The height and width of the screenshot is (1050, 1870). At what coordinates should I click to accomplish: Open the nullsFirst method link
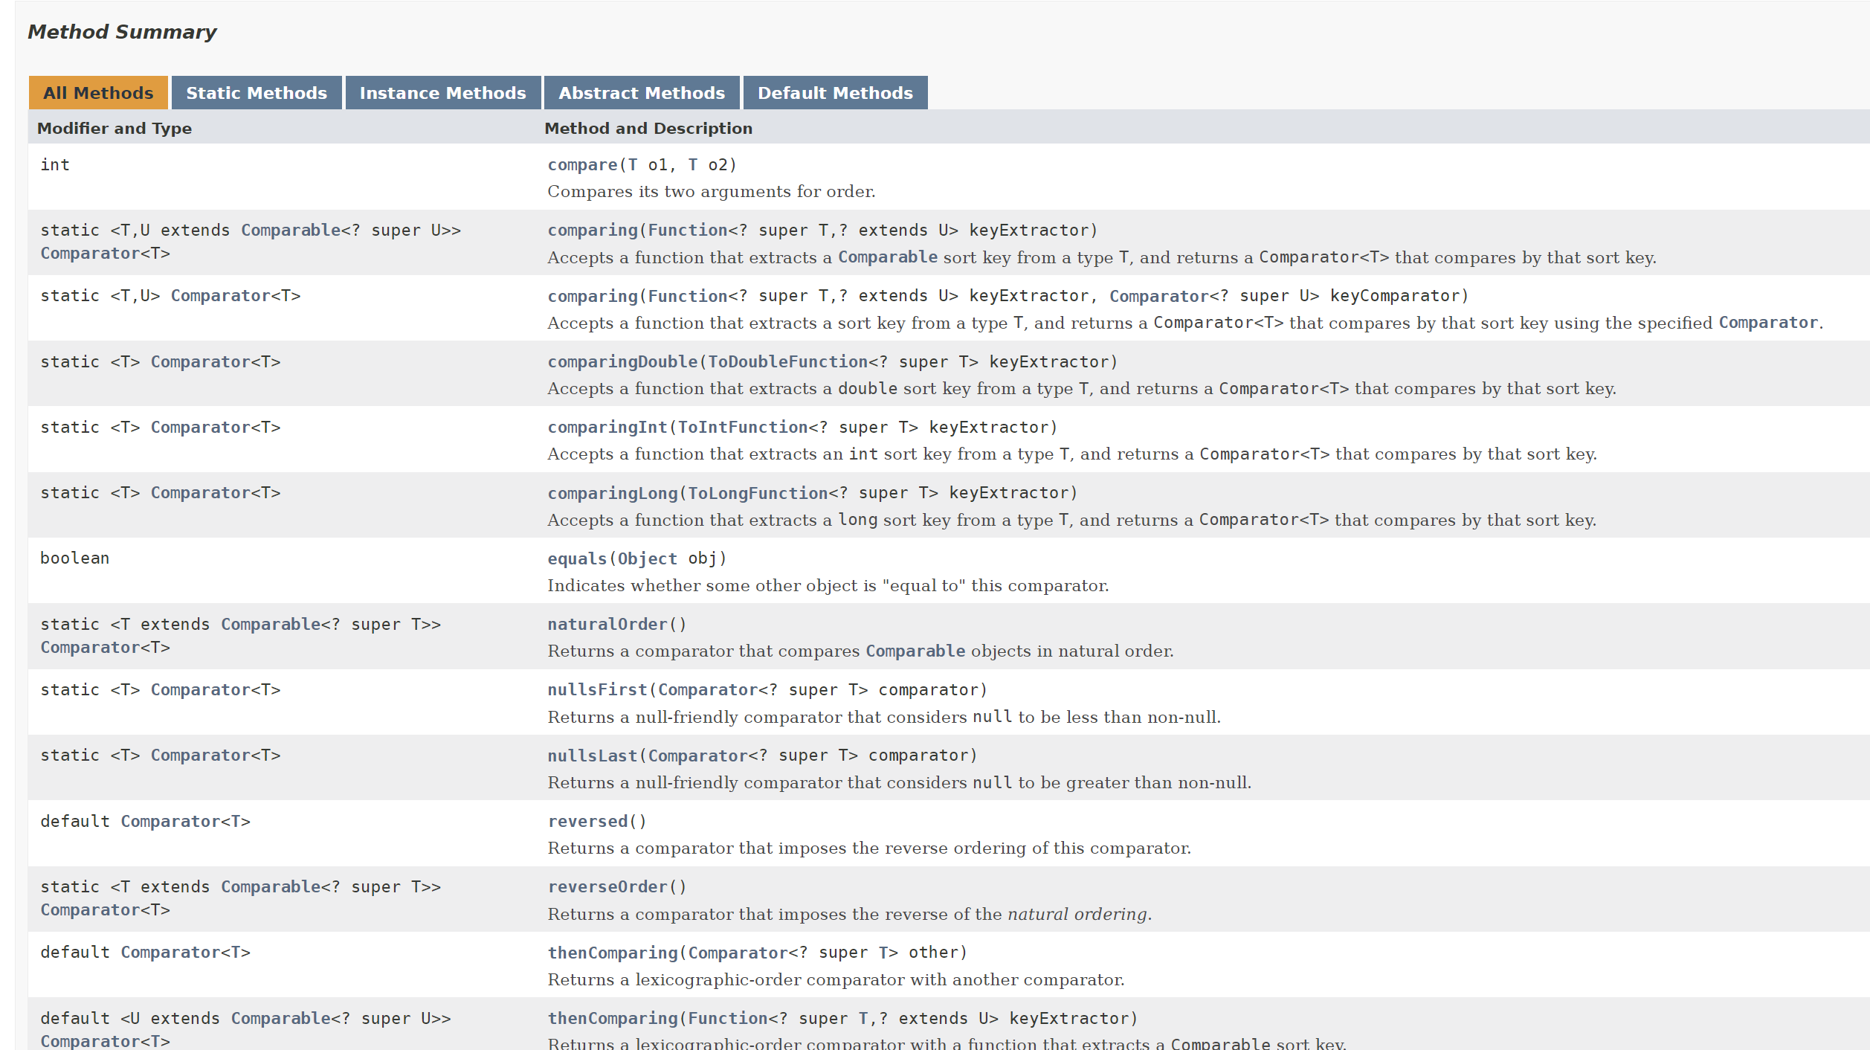(x=598, y=690)
